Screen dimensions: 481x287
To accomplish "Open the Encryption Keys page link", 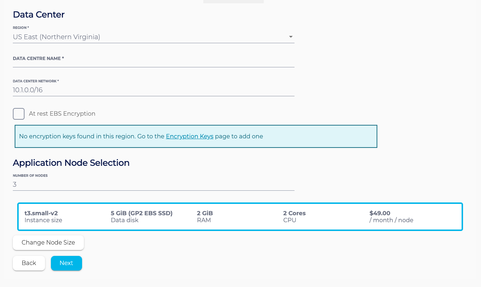I will click(189, 137).
